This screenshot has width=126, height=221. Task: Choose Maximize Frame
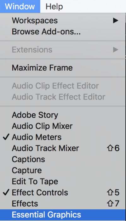(63, 68)
